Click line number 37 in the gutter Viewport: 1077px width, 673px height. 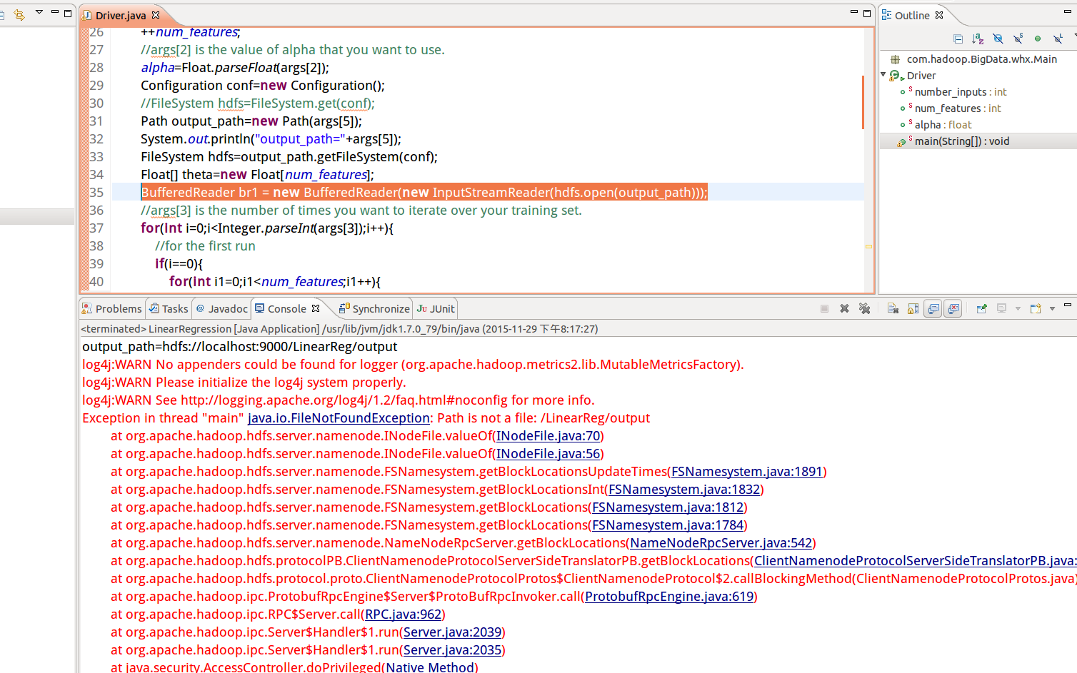tap(96, 228)
